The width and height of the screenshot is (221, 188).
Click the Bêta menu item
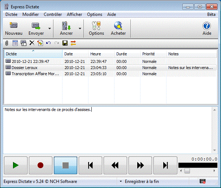[x=211, y=14]
